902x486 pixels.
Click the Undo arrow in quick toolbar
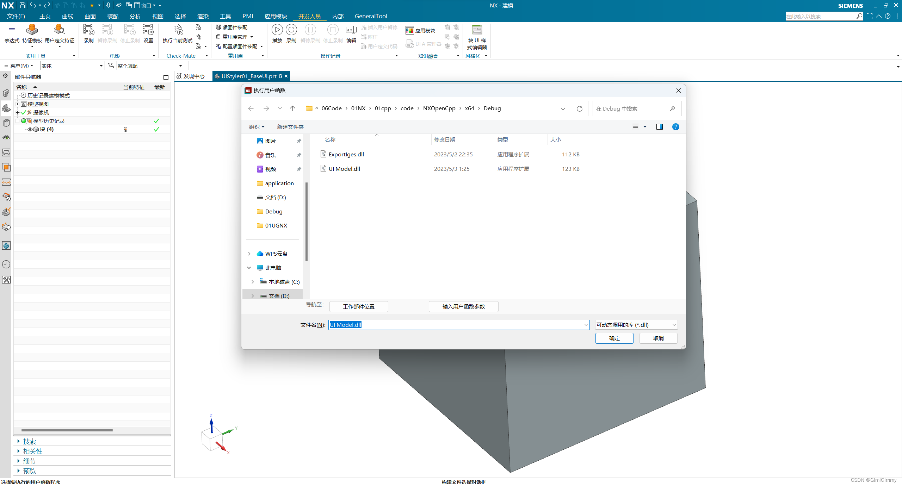[33, 5]
